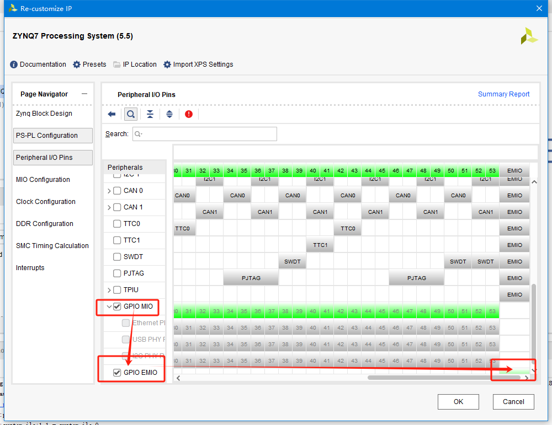This screenshot has width=552, height=425.
Task: Enable the TTC1 checkbox
Action: 117,240
